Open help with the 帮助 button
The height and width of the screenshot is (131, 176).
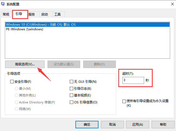163,125
